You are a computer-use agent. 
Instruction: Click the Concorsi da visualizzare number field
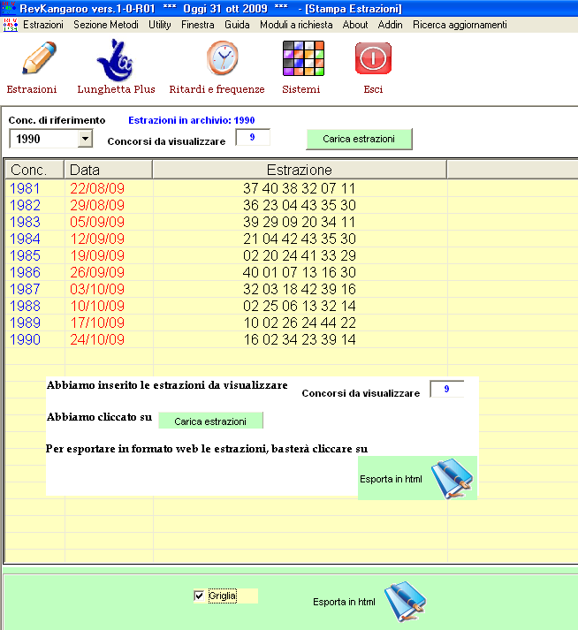click(253, 138)
